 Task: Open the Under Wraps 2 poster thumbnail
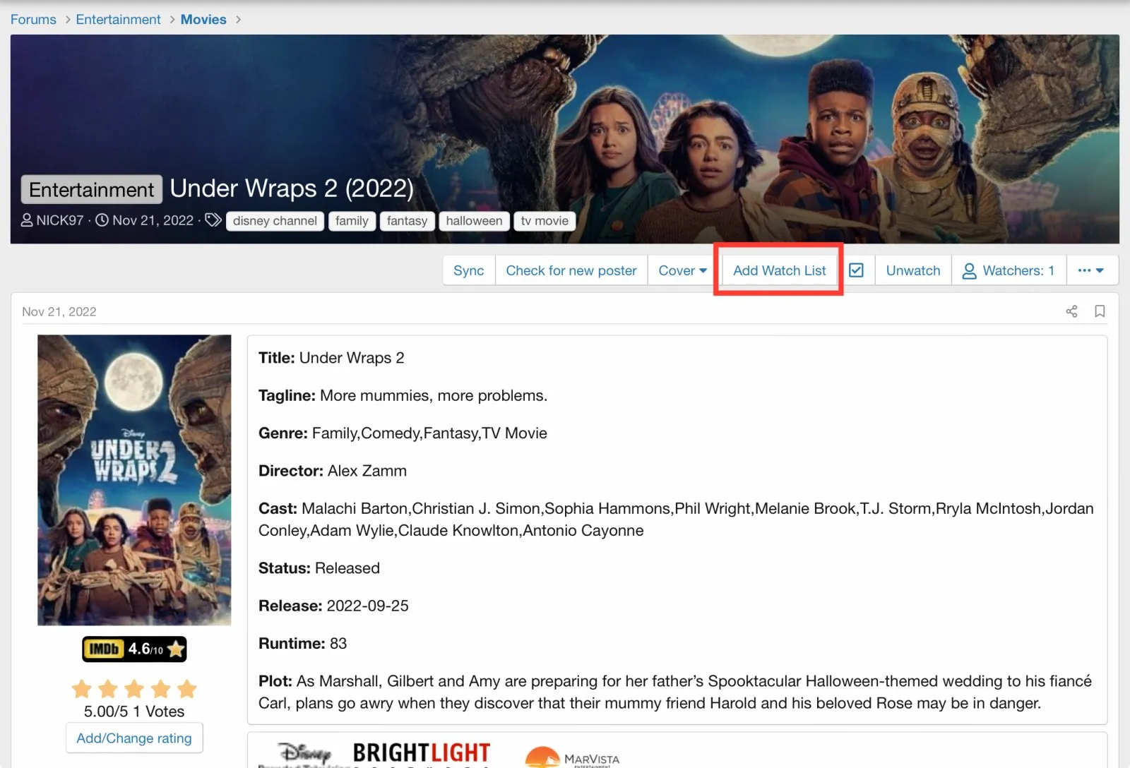134,480
